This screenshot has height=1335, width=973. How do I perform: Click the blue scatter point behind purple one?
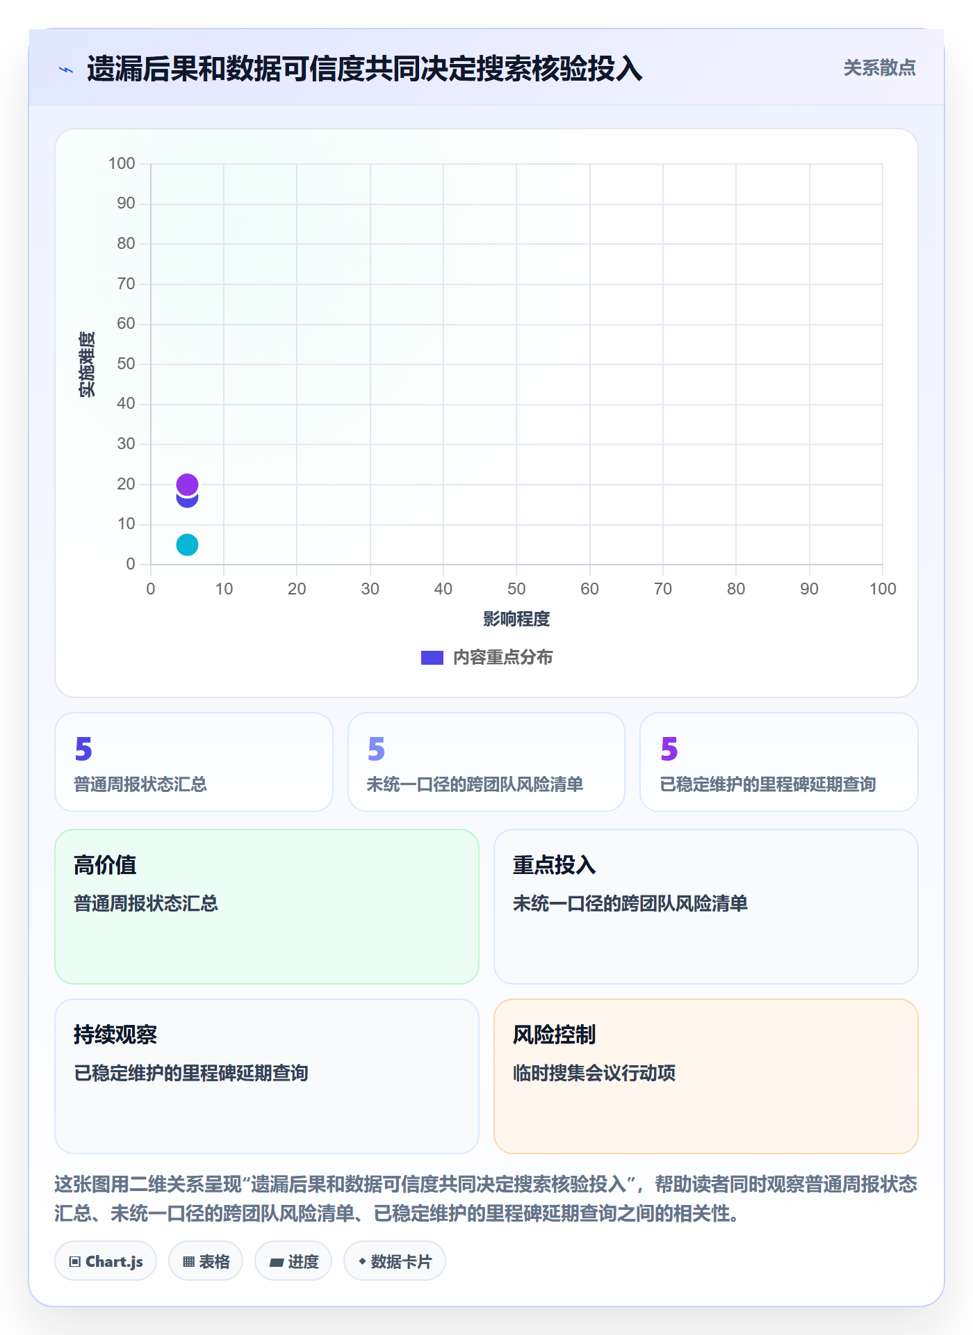[x=187, y=501]
